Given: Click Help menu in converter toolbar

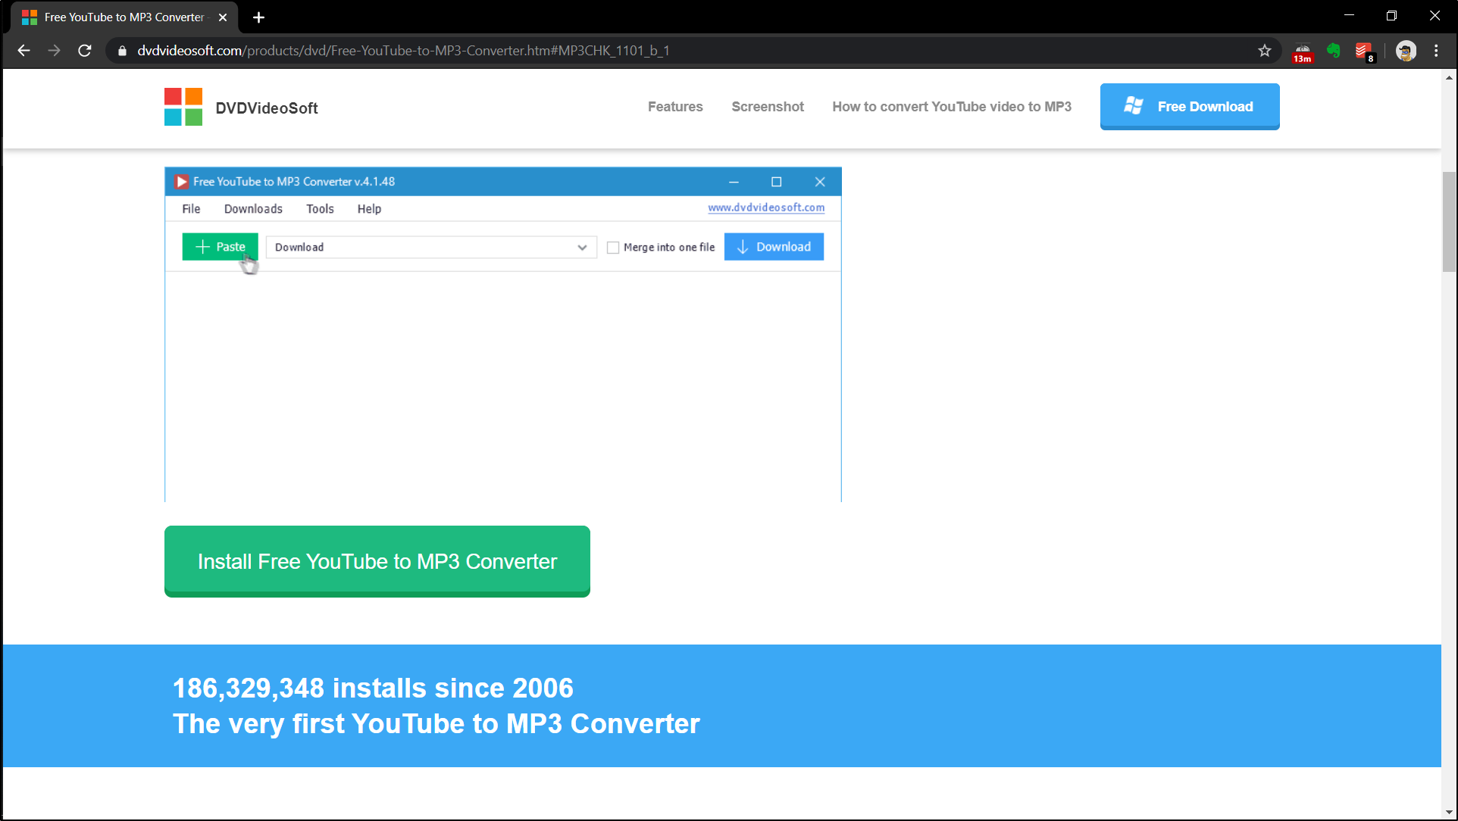Looking at the screenshot, I should 368,208.
